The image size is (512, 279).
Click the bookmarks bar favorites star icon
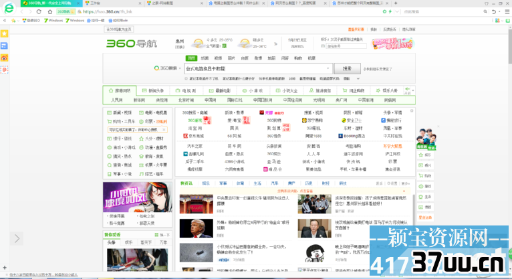(13, 20)
